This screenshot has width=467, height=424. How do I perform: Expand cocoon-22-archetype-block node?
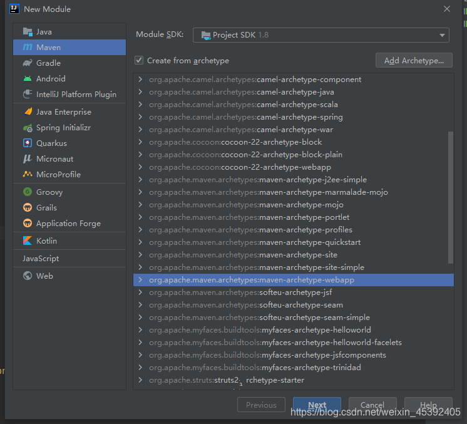pyautogui.click(x=140, y=142)
